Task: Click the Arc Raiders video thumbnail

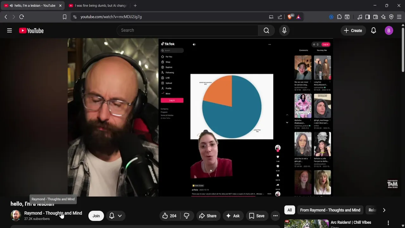Action: [x=306, y=224]
